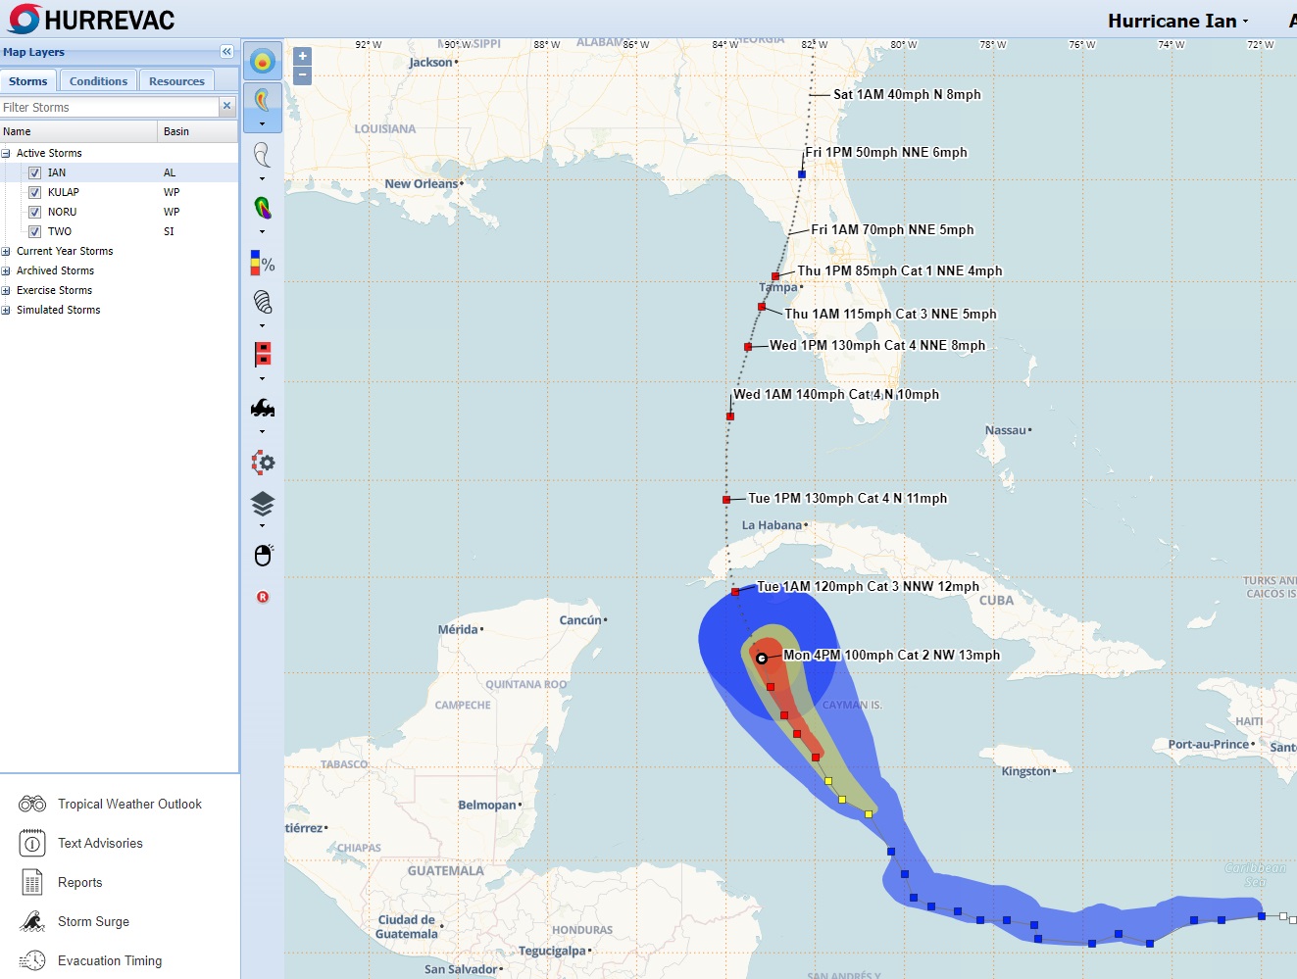The image size is (1297, 979).
Task: Select the forecast track cone tool
Action: click(x=262, y=100)
